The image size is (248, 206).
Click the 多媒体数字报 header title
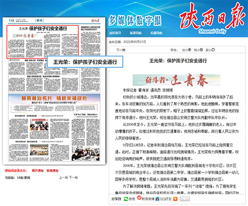(x=135, y=21)
